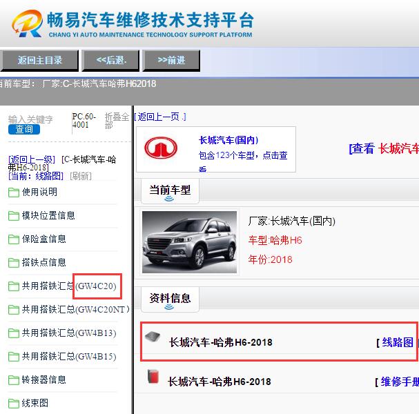Open 共用搭铁汇总(GW4C20) tree item
Image resolution: width=419 pixels, height=414 pixels.
pyautogui.click(x=69, y=286)
